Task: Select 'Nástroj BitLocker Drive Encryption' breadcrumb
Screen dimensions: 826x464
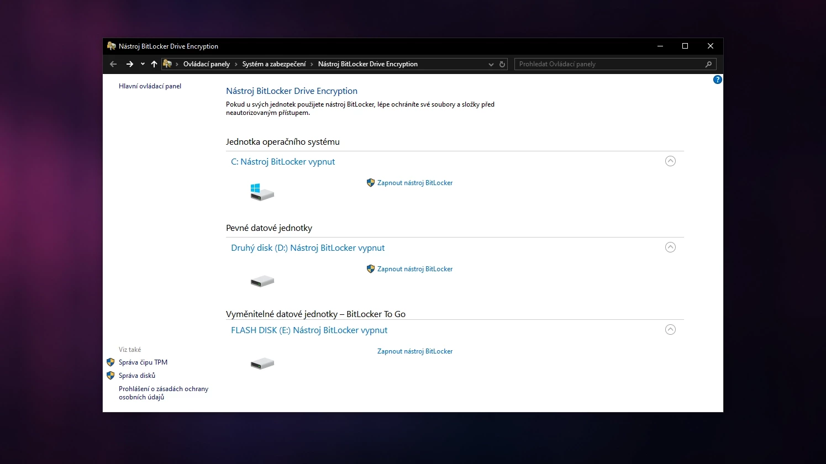Action: point(368,64)
